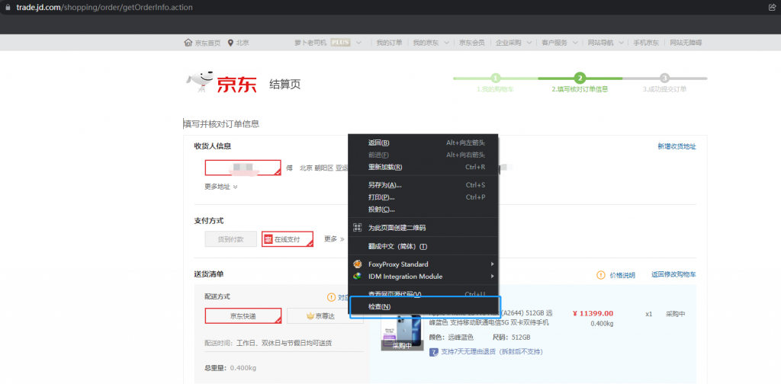Click the lock icon in the address bar

pos(7,8)
